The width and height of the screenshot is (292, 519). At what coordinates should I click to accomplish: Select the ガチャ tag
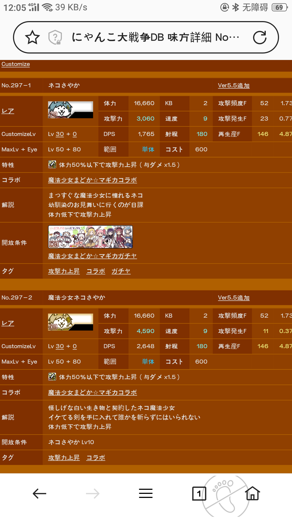[121, 271]
